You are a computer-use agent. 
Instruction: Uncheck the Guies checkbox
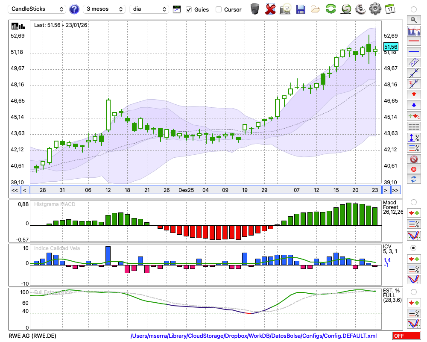point(189,9)
